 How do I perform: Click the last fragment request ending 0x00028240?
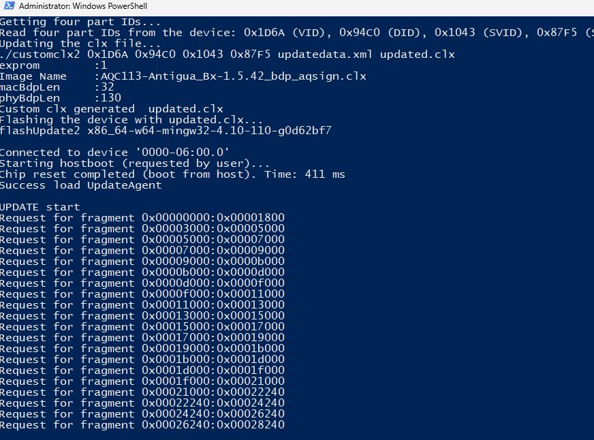coord(213,425)
